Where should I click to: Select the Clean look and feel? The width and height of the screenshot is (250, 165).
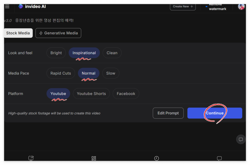(x=112, y=53)
